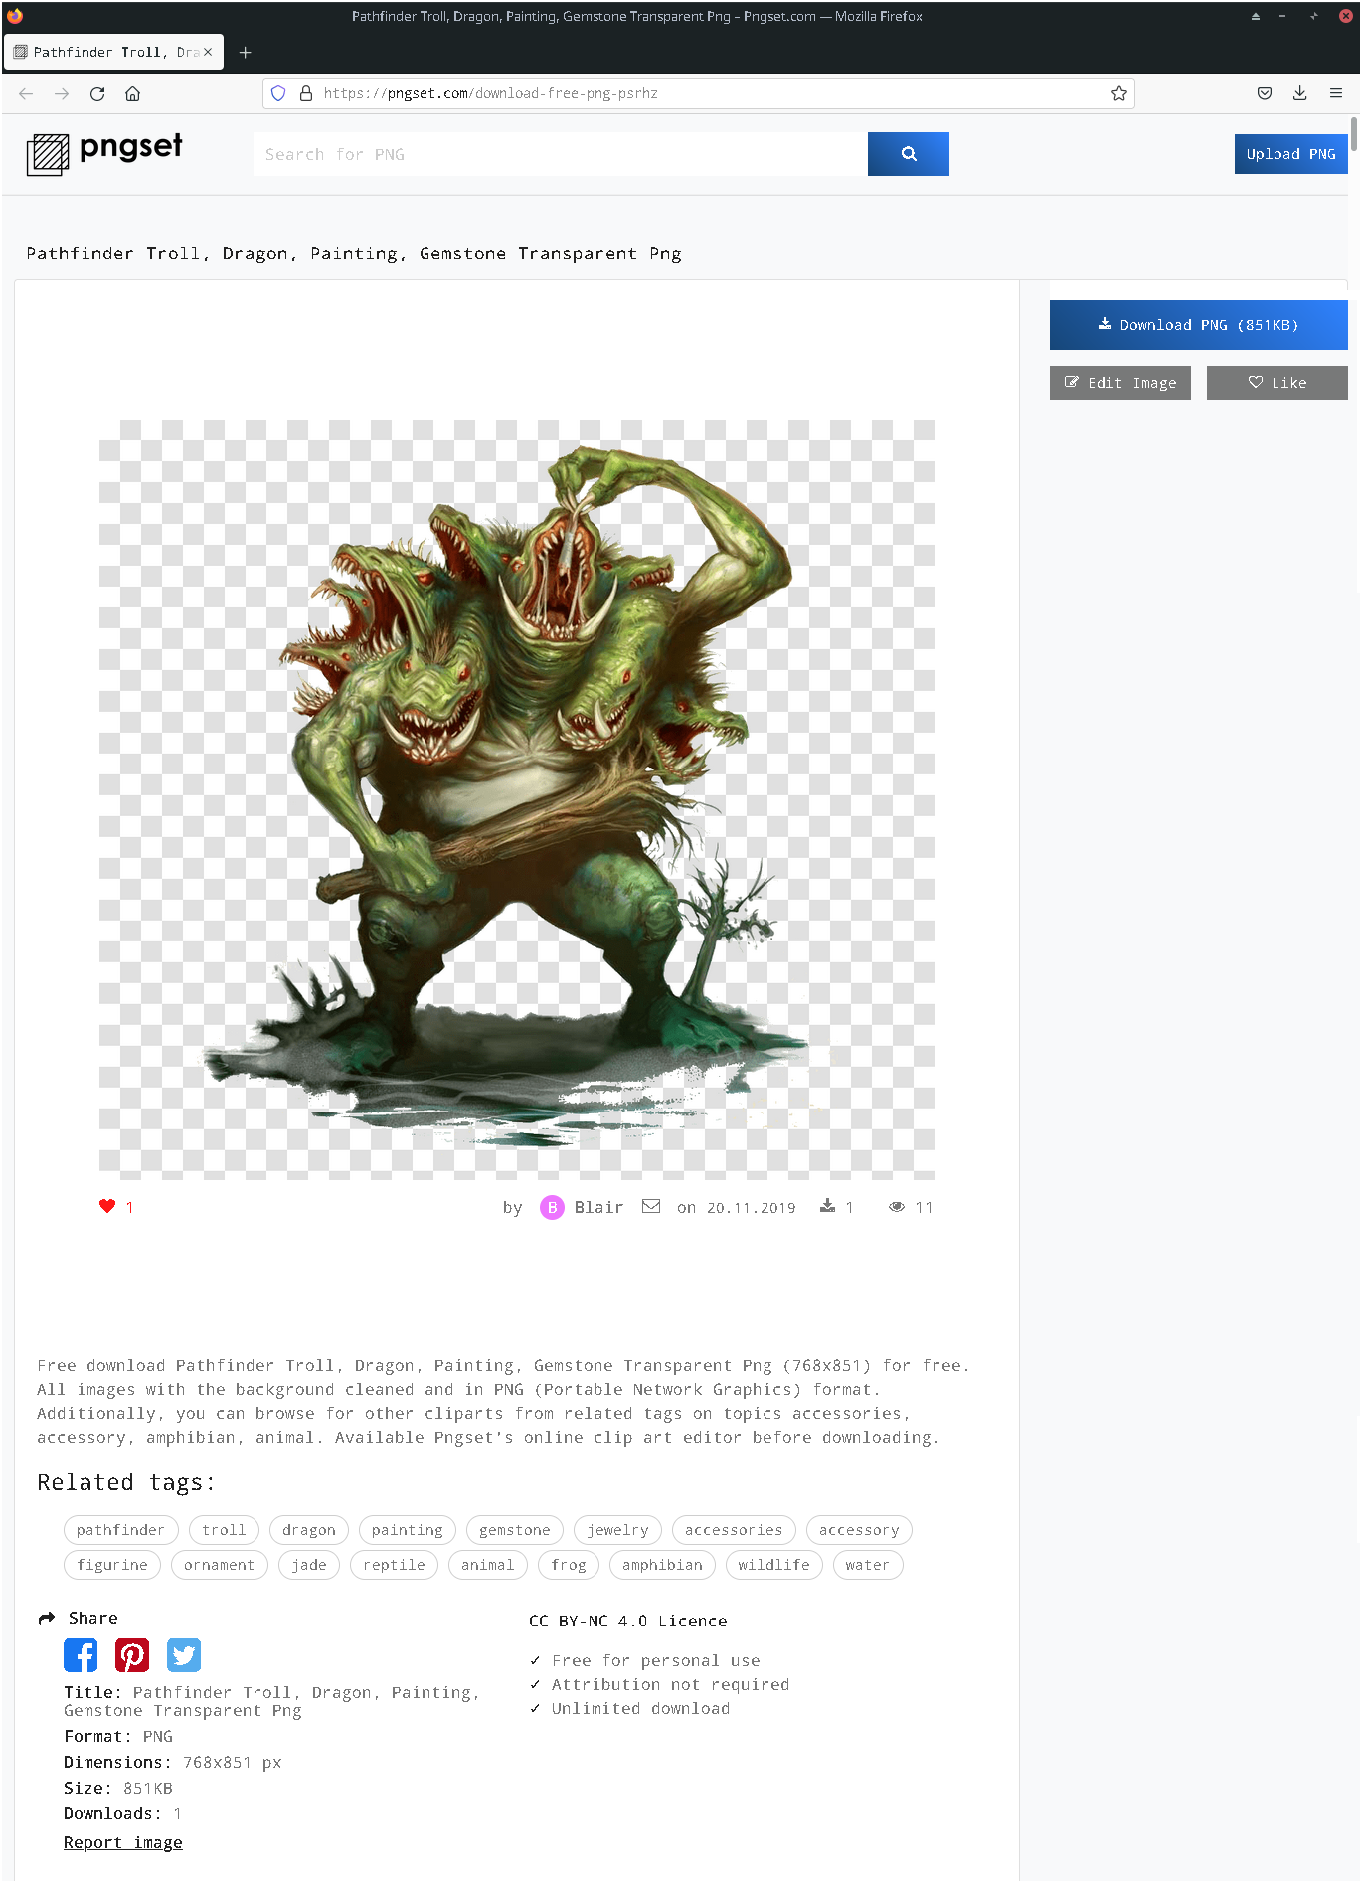Open the ornament tag
Viewport: 1360px width, 1881px height.
point(219,1565)
